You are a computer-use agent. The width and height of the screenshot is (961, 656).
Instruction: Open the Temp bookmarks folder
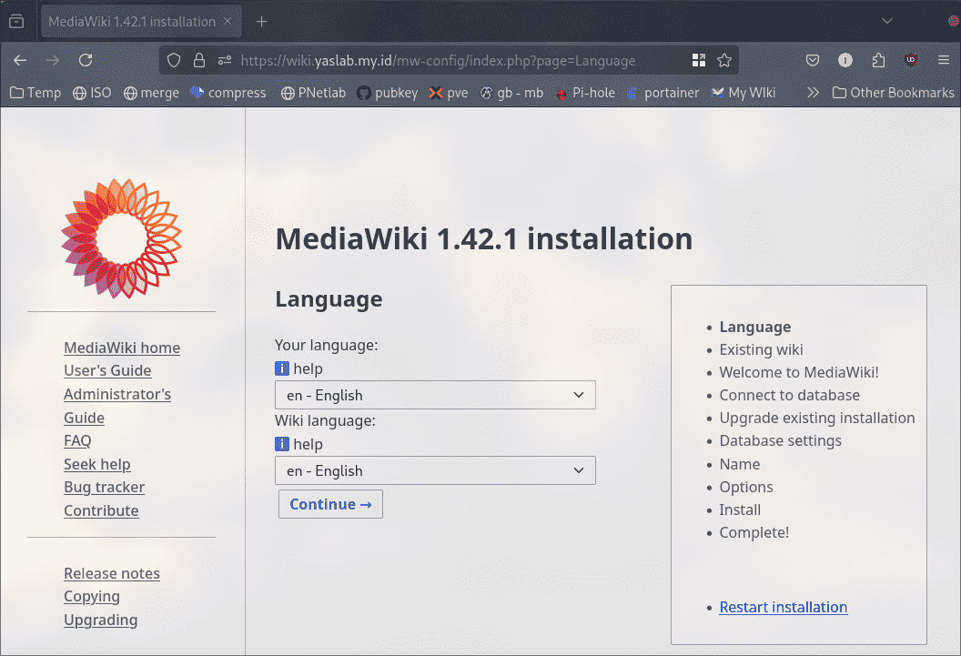point(35,93)
